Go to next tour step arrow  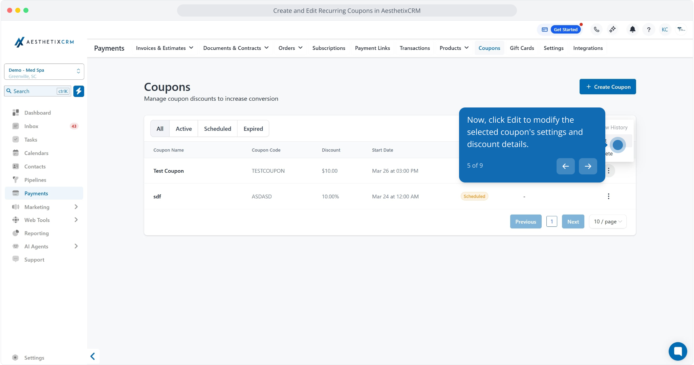point(588,166)
